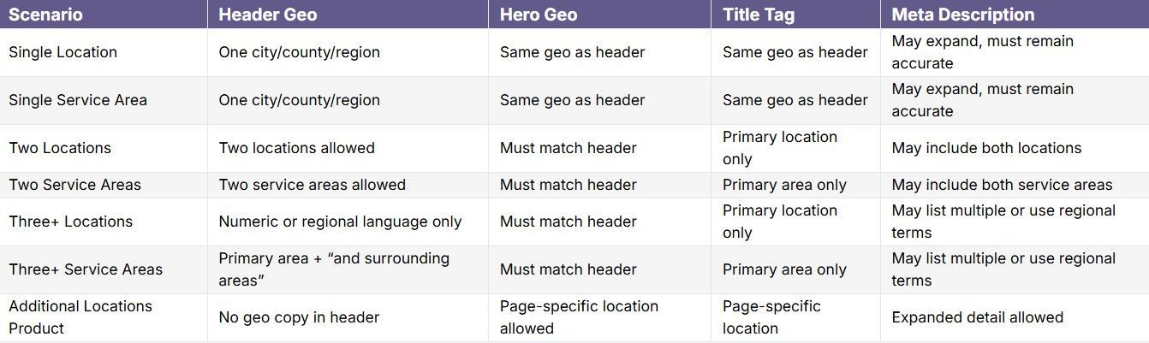Click the "Two service areas allowed" cell
This screenshot has height=343, width=1149.
[x=312, y=185]
